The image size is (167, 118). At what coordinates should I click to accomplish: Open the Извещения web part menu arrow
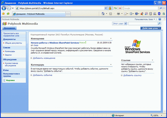111,38
